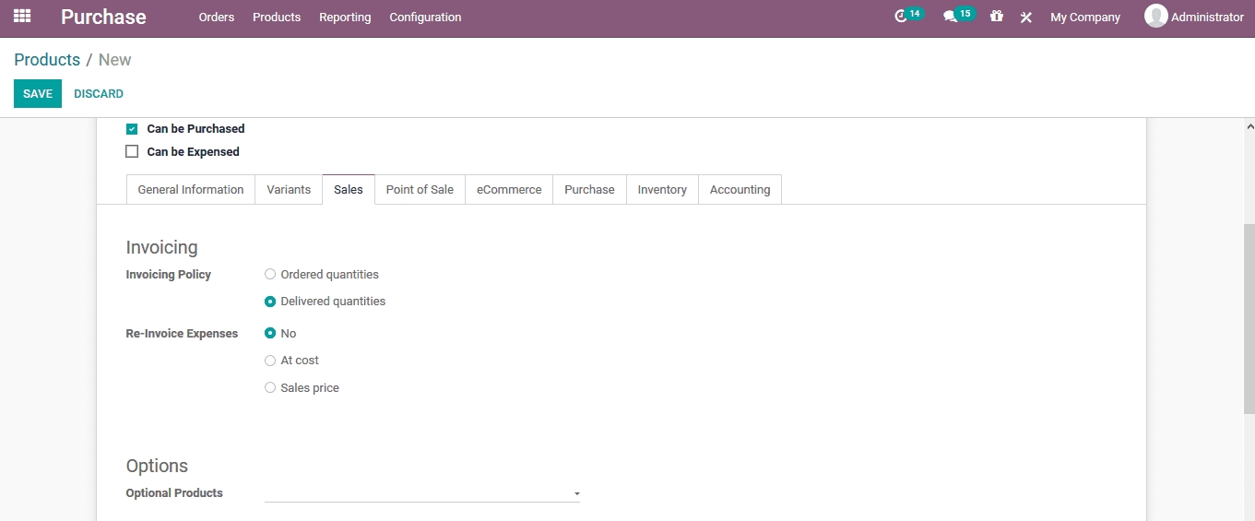1255x521 pixels.
Task: Expand the Optional Products dropdown
Action: [x=576, y=494]
